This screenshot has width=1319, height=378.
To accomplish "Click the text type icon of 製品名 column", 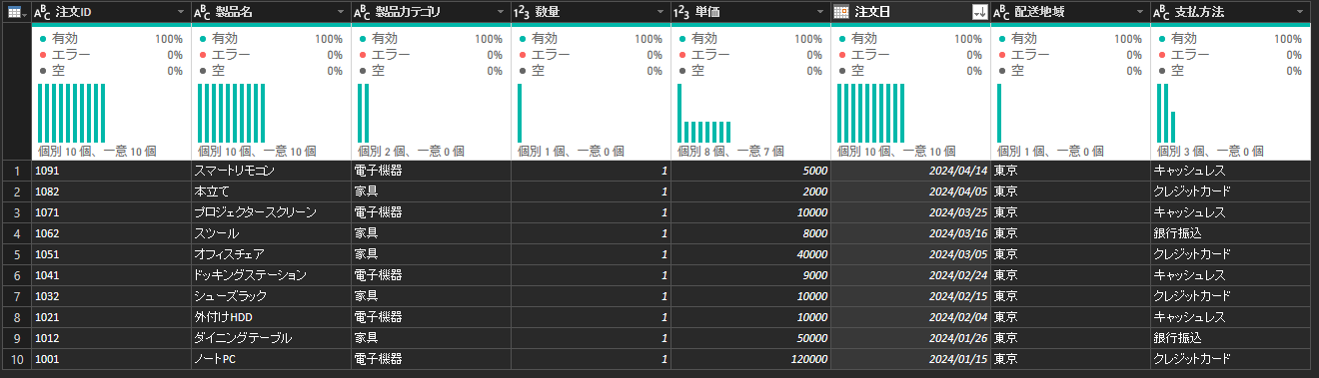I will pos(203,12).
